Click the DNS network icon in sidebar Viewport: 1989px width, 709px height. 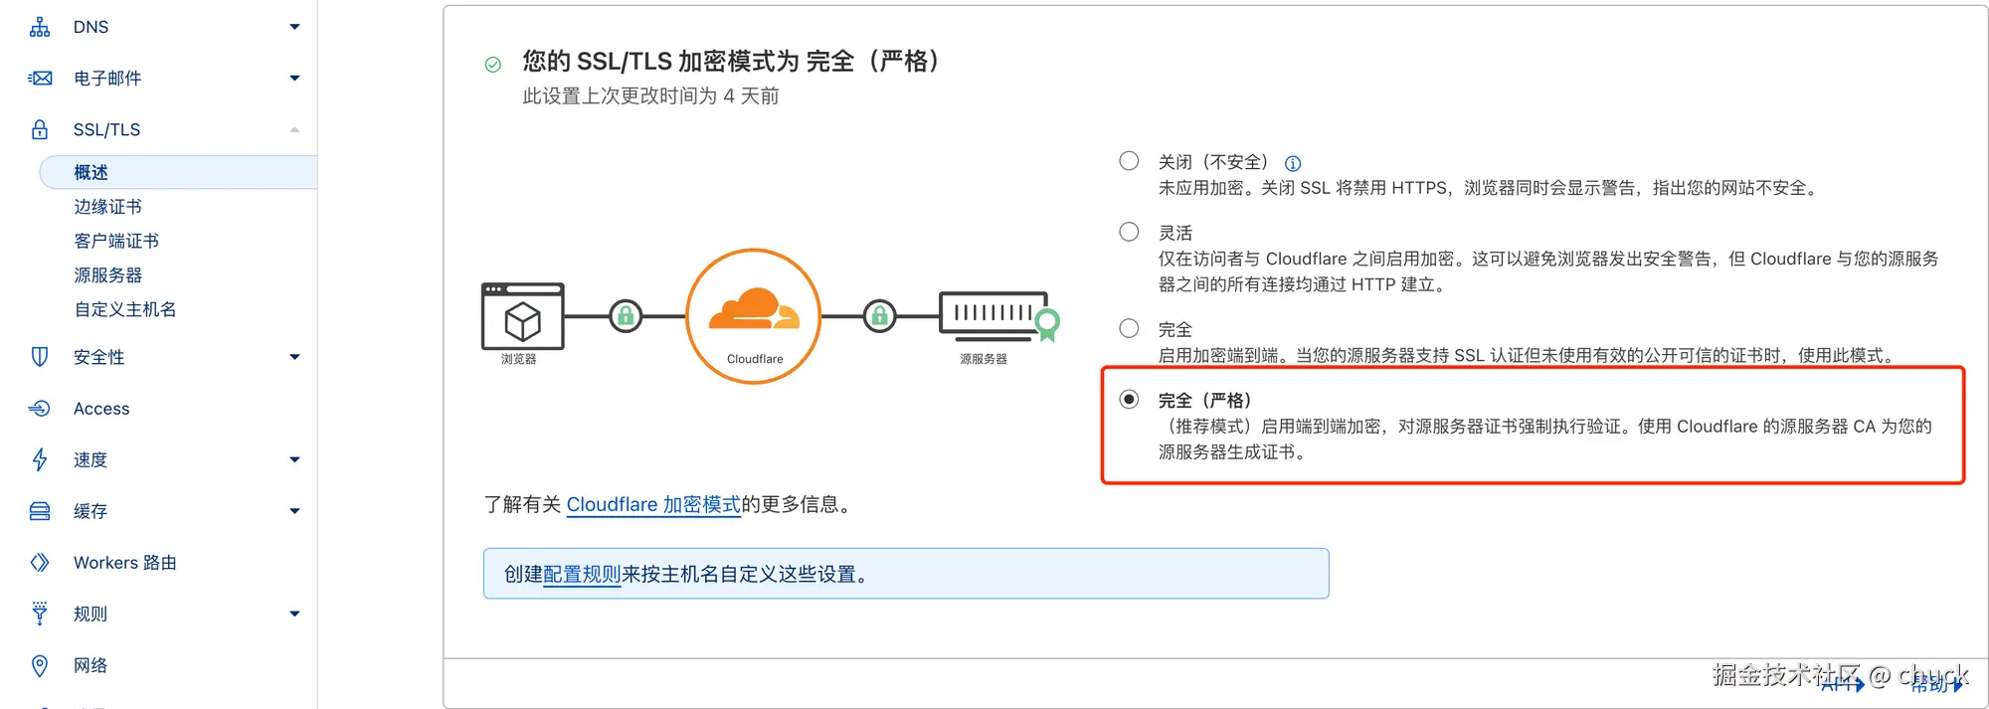[x=40, y=27]
